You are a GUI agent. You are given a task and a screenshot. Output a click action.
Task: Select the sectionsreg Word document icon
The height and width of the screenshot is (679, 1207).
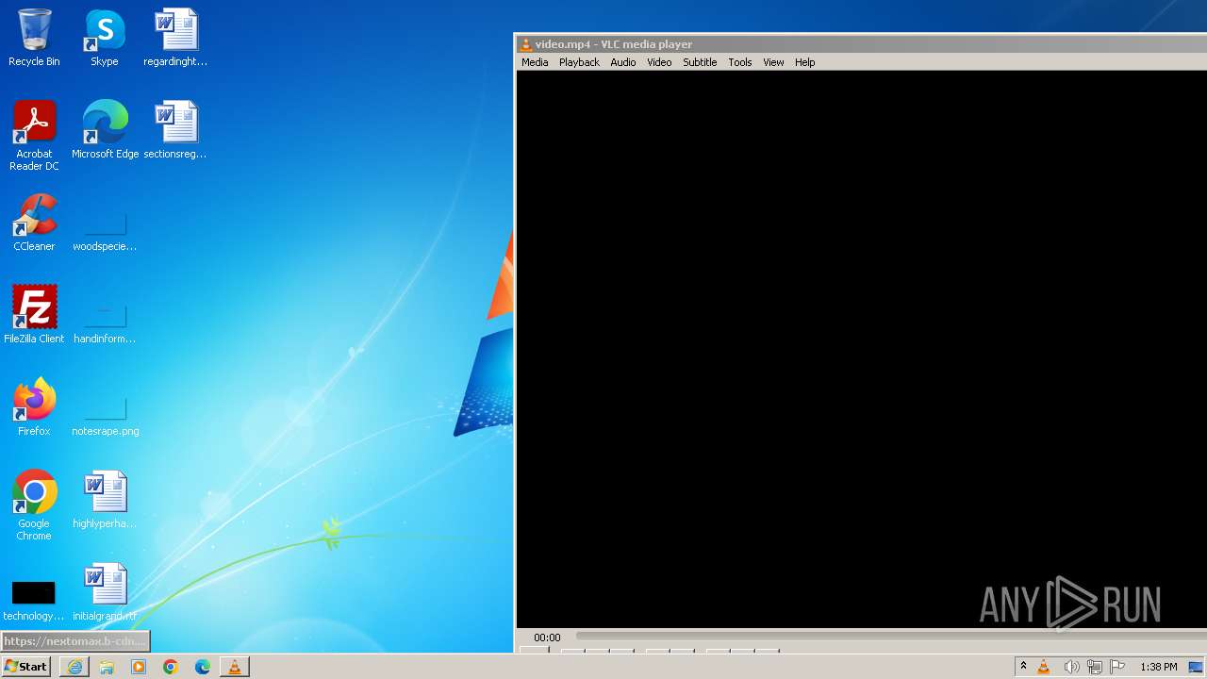pyautogui.click(x=175, y=130)
